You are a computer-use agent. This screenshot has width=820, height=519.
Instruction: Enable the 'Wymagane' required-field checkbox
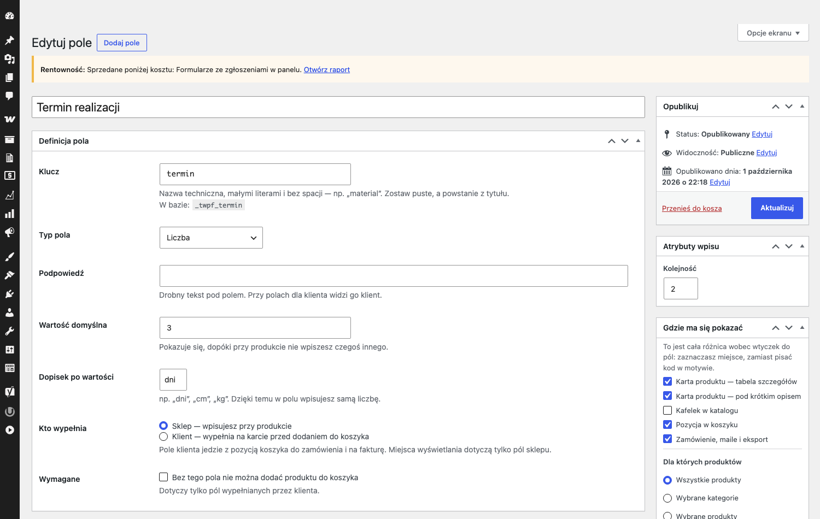[x=163, y=477]
